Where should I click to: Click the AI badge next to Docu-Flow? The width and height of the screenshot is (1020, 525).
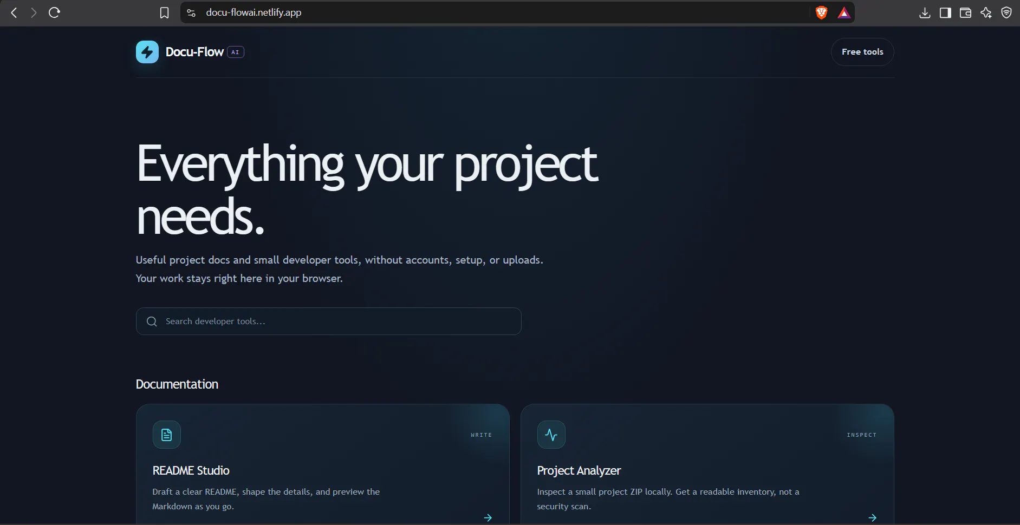pos(235,52)
